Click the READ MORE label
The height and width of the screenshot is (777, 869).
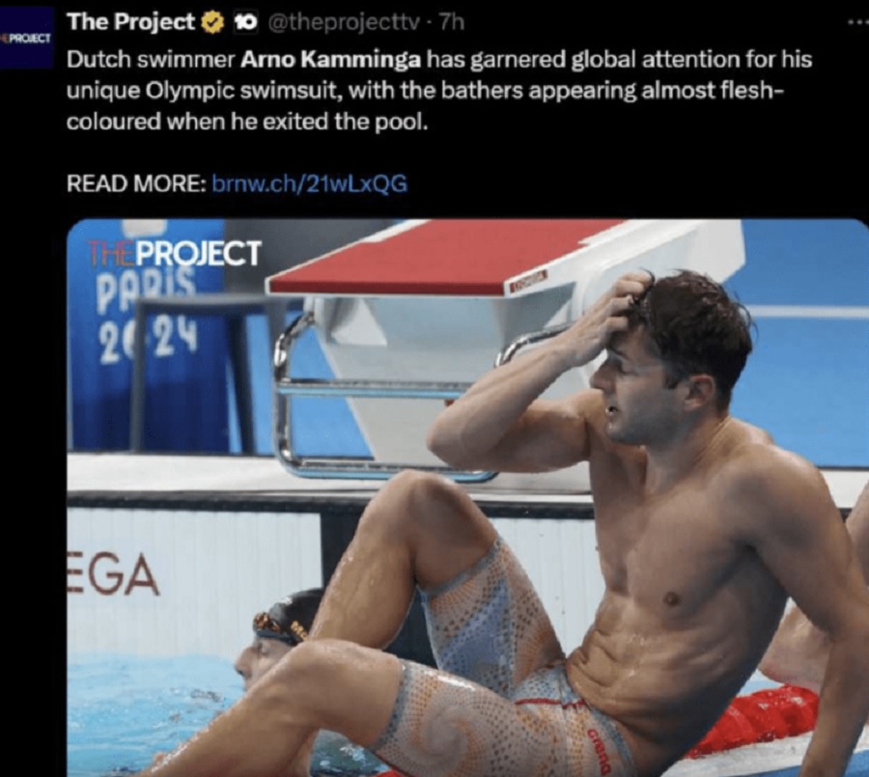[x=136, y=183]
